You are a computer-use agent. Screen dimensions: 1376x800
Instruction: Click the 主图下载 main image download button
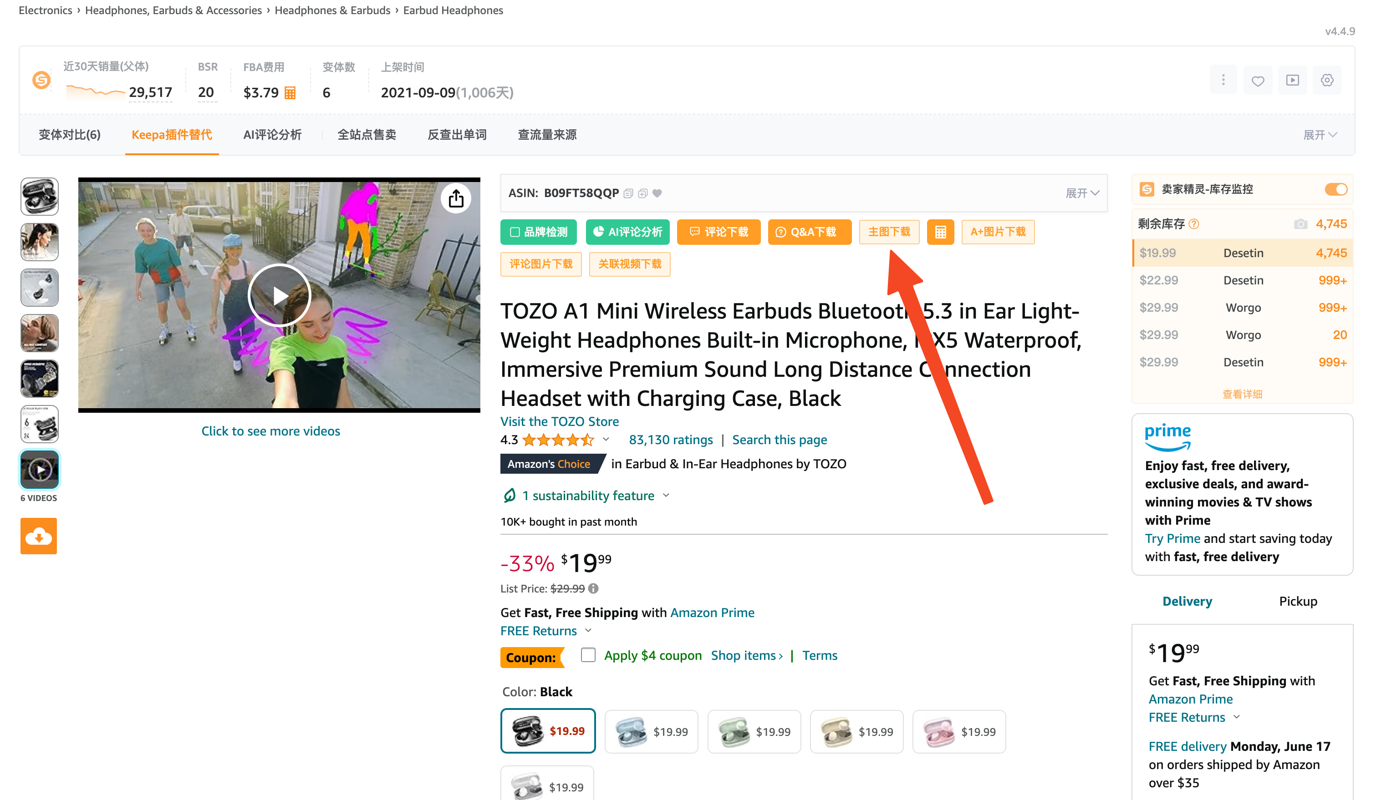[x=890, y=232]
